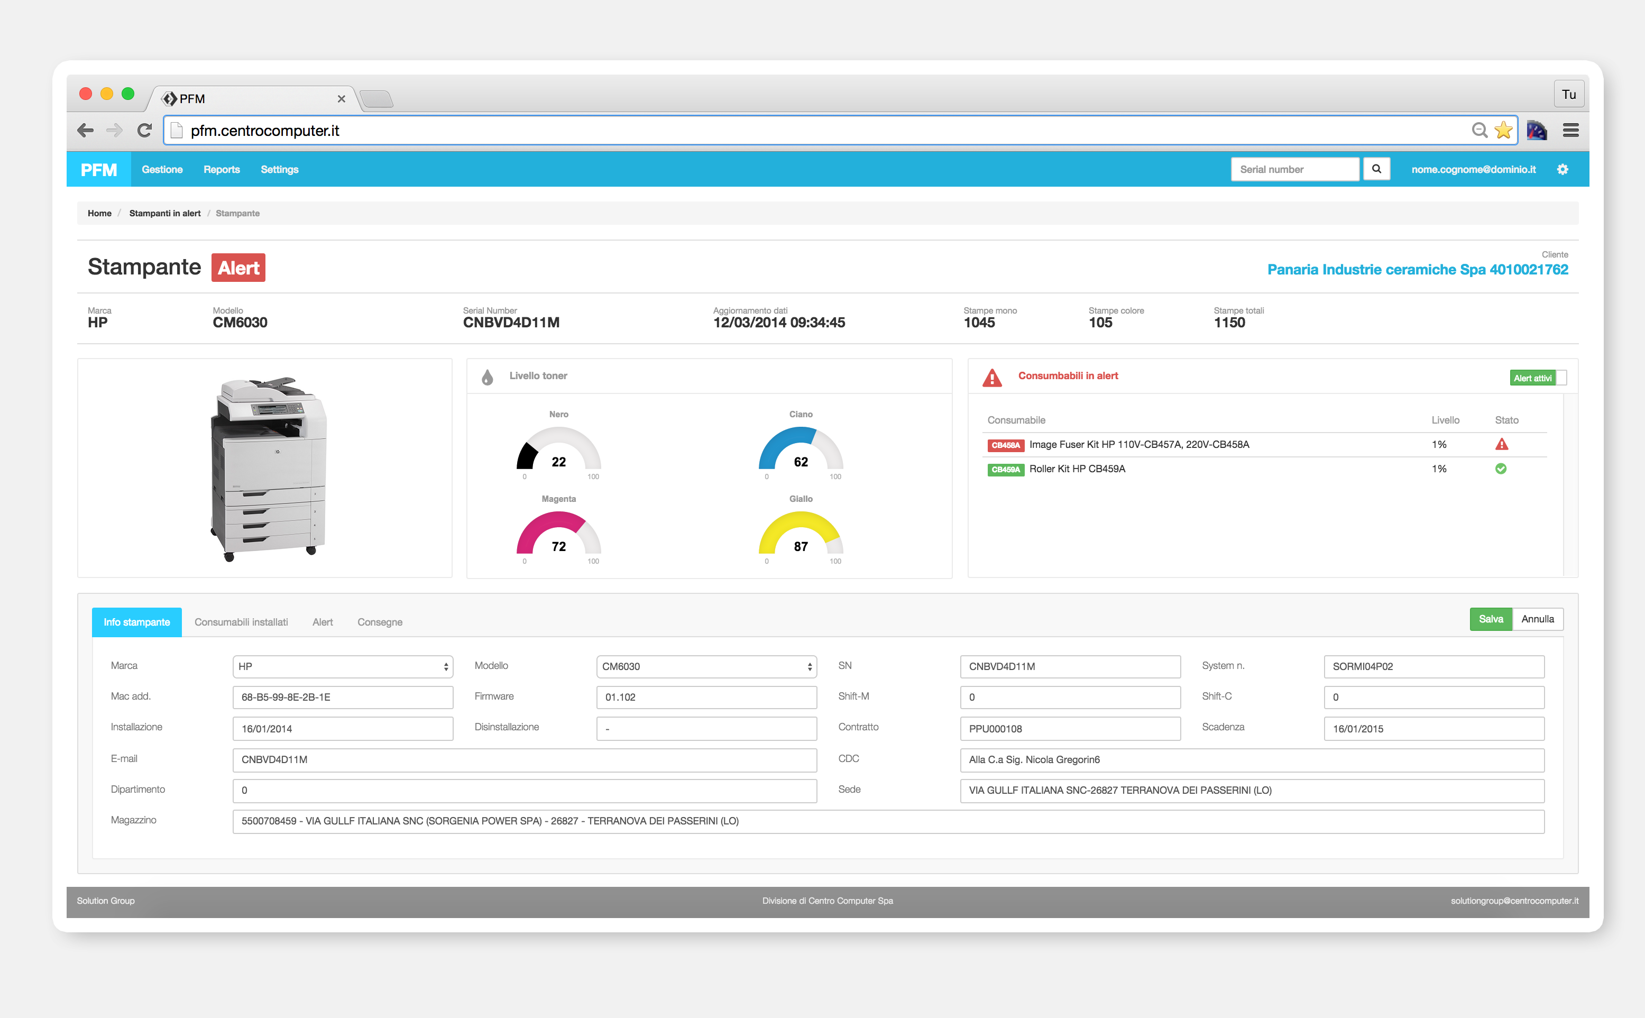Focus the Shift-C input field
The height and width of the screenshot is (1018, 1645).
pyautogui.click(x=1433, y=698)
